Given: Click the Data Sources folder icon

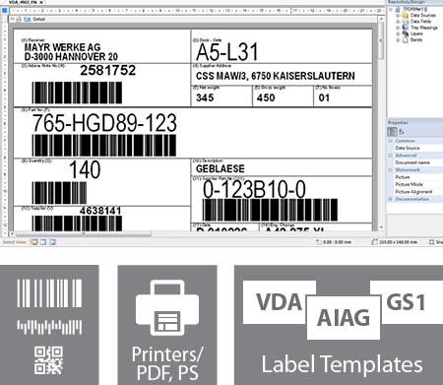Looking at the screenshot, I should coord(406,15).
